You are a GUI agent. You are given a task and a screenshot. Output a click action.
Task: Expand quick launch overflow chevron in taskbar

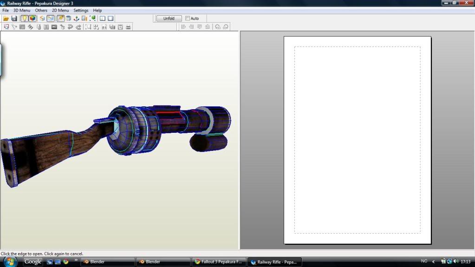coord(76,260)
